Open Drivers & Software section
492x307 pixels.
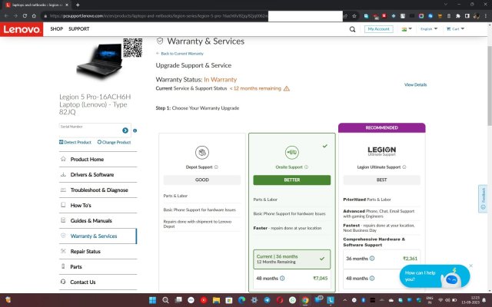click(98, 174)
